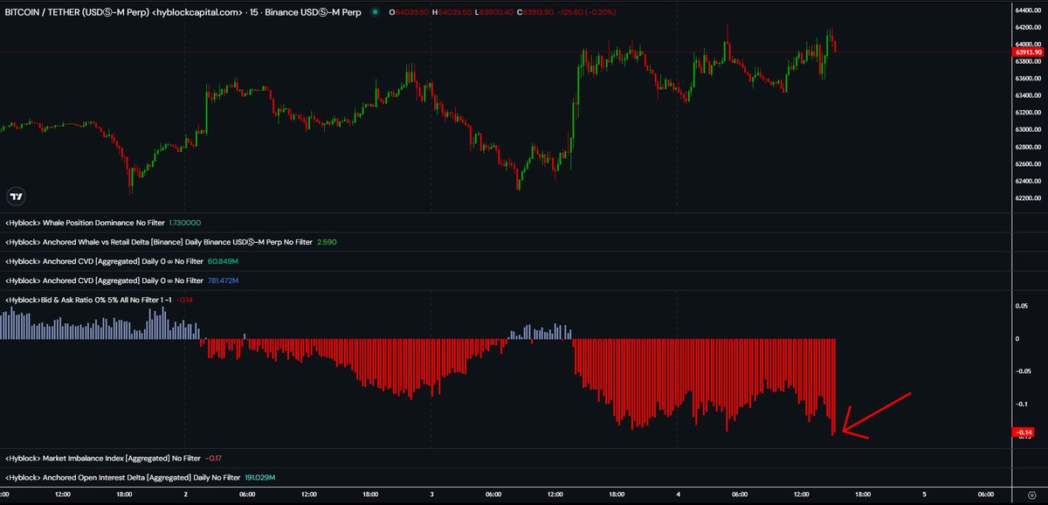Click the 191.029M Open Interest Delta value
The image size is (1048, 505).
(x=259, y=477)
